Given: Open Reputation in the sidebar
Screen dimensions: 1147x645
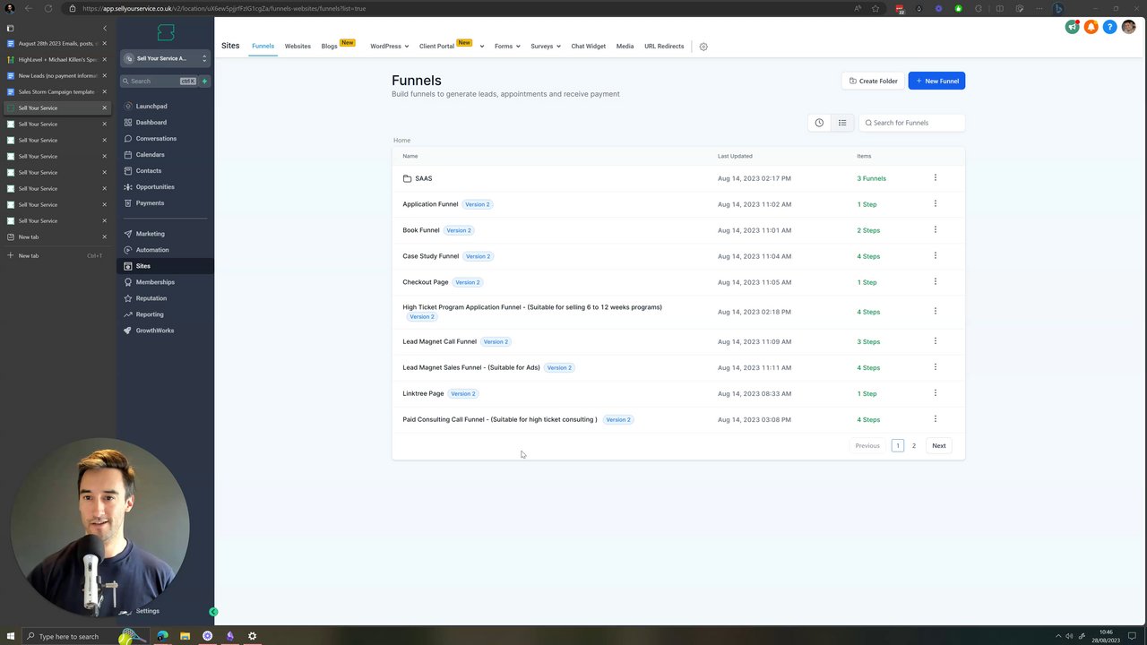Looking at the screenshot, I should pos(151,298).
